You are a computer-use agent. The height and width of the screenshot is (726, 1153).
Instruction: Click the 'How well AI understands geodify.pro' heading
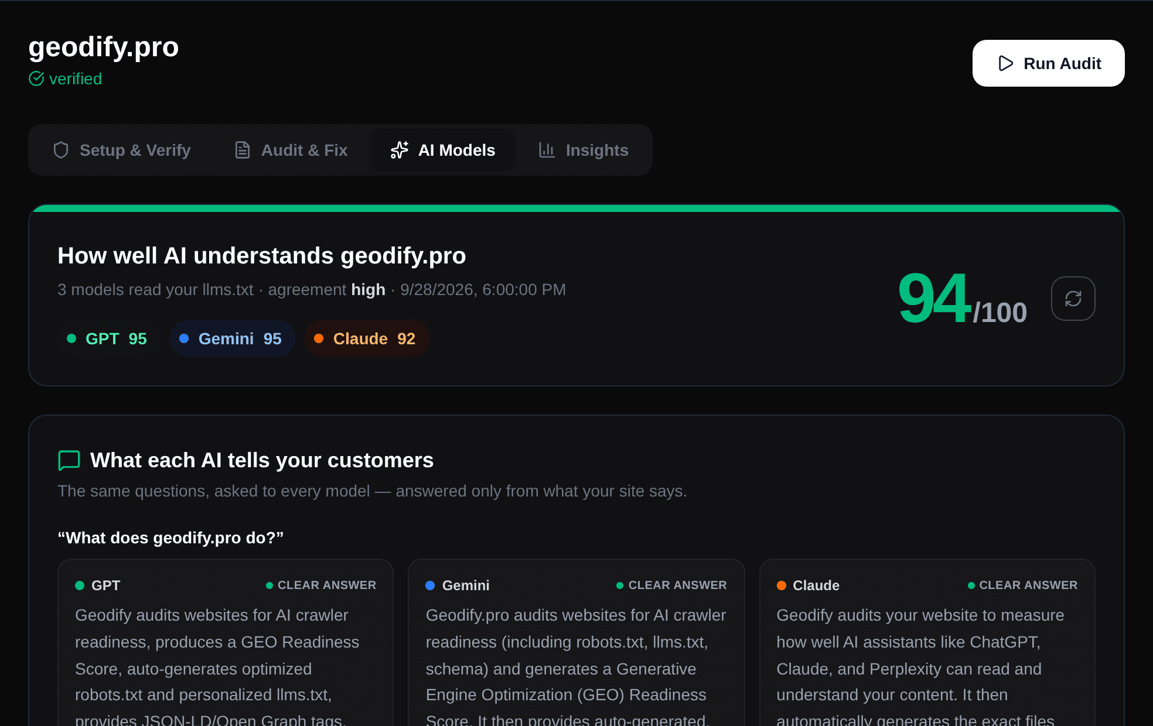(262, 256)
